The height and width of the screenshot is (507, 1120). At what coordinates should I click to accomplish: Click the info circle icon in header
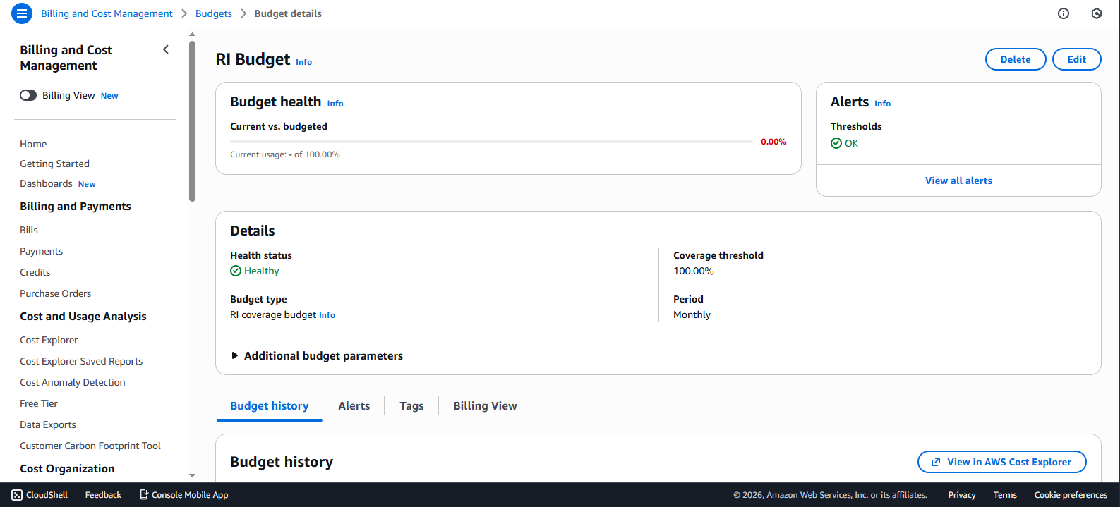tap(1064, 13)
